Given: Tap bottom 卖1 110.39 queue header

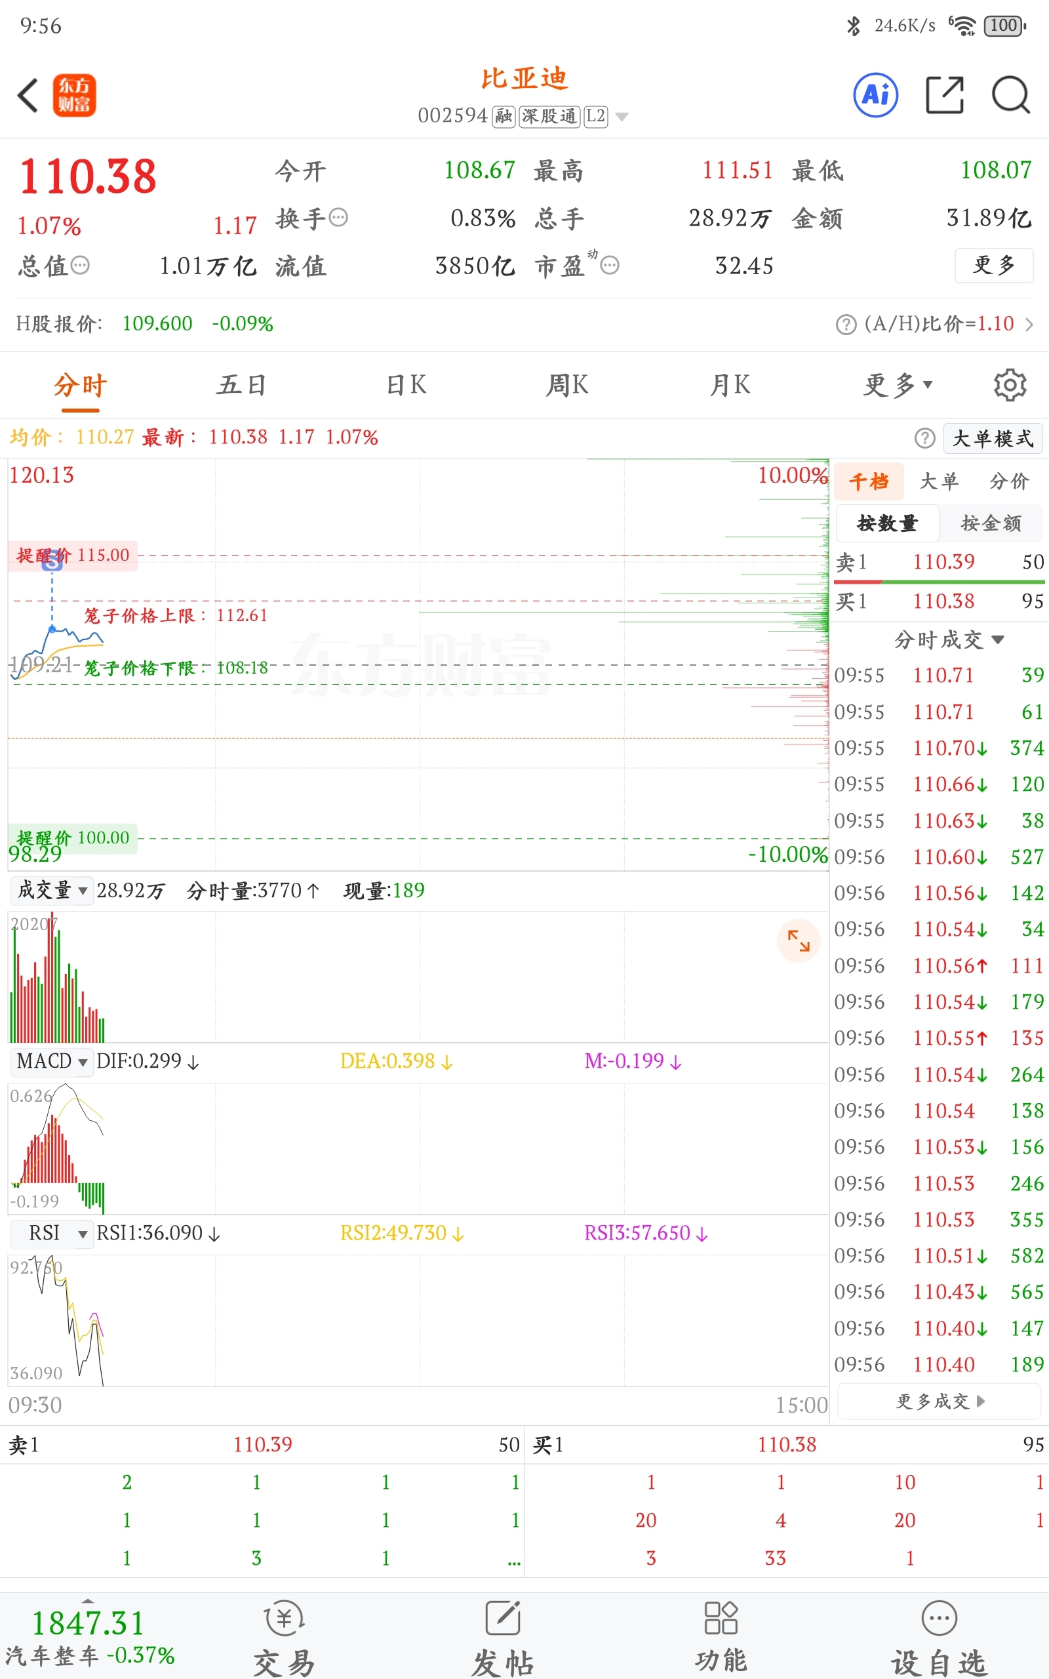Looking at the screenshot, I should [x=263, y=1444].
